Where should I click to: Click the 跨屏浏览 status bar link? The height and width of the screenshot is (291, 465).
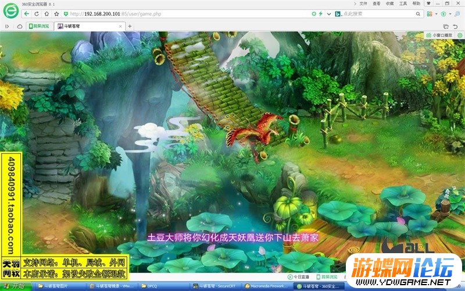click(x=327, y=277)
